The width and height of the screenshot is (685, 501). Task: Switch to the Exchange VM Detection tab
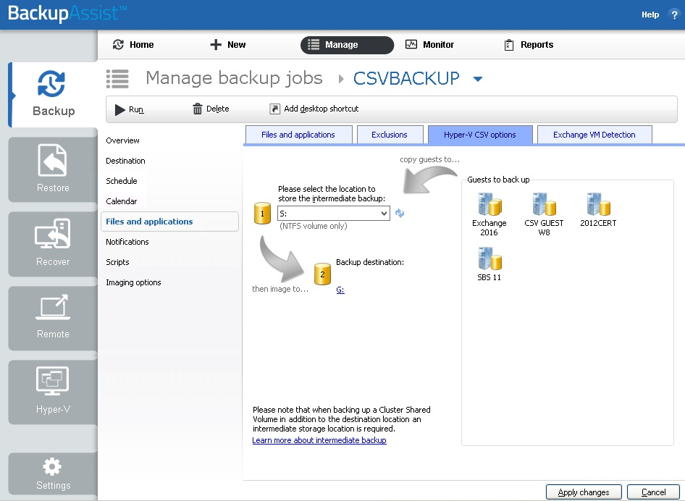[594, 135]
